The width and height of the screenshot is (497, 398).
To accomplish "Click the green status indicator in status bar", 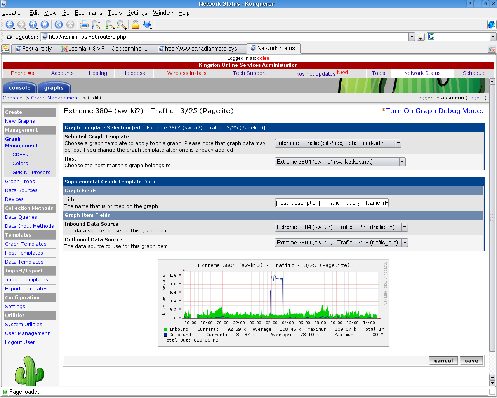I will pos(5,392).
